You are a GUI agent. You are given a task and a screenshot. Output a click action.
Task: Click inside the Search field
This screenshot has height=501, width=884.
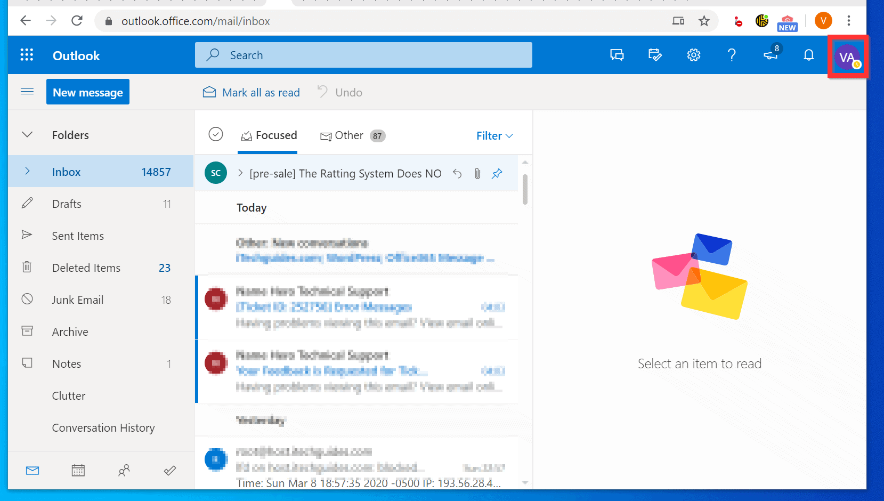coord(364,54)
